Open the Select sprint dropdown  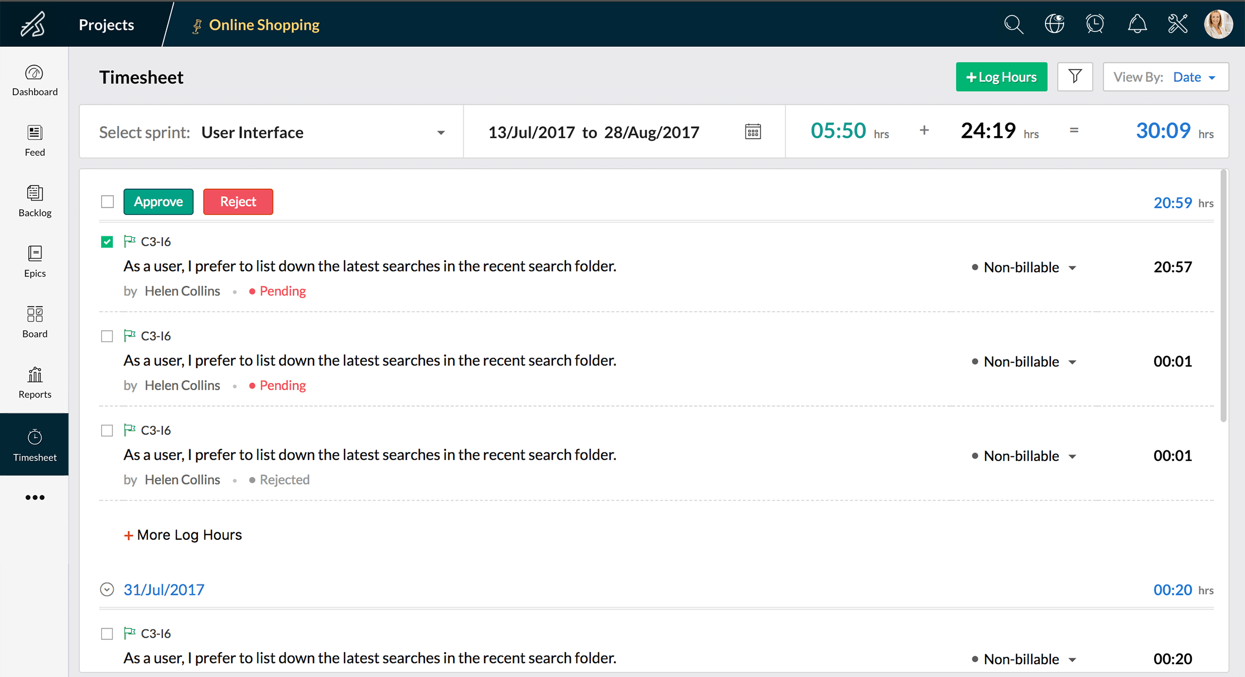pos(271,131)
